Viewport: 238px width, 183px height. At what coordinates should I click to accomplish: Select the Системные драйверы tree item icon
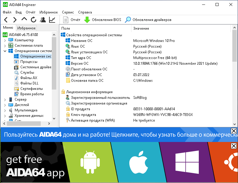[16, 67]
